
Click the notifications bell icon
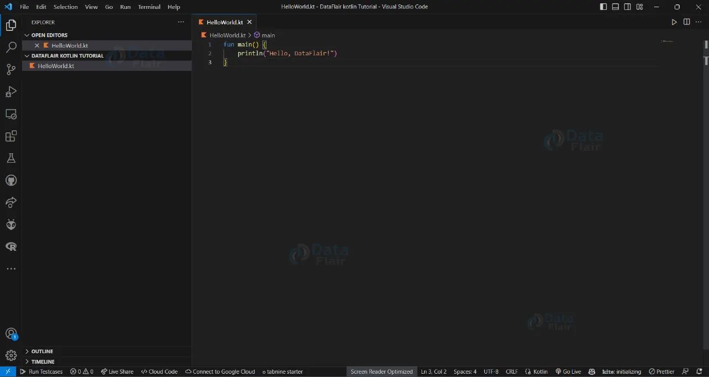pos(699,371)
